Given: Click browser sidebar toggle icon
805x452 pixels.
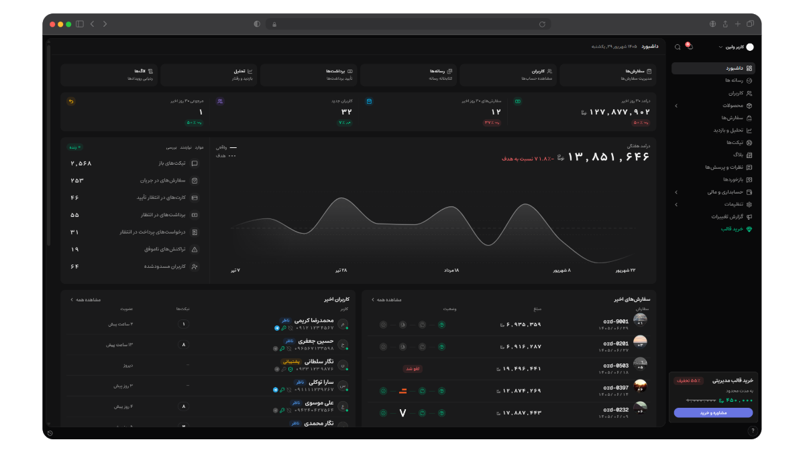Looking at the screenshot, I should [80, 24].
